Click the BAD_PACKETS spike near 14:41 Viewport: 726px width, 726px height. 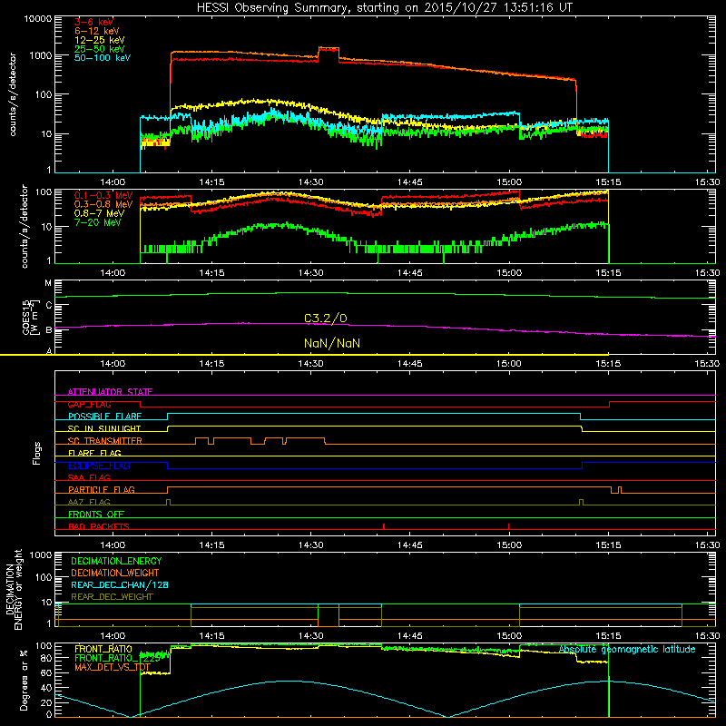pyautogui.click(x=384, y=526)
